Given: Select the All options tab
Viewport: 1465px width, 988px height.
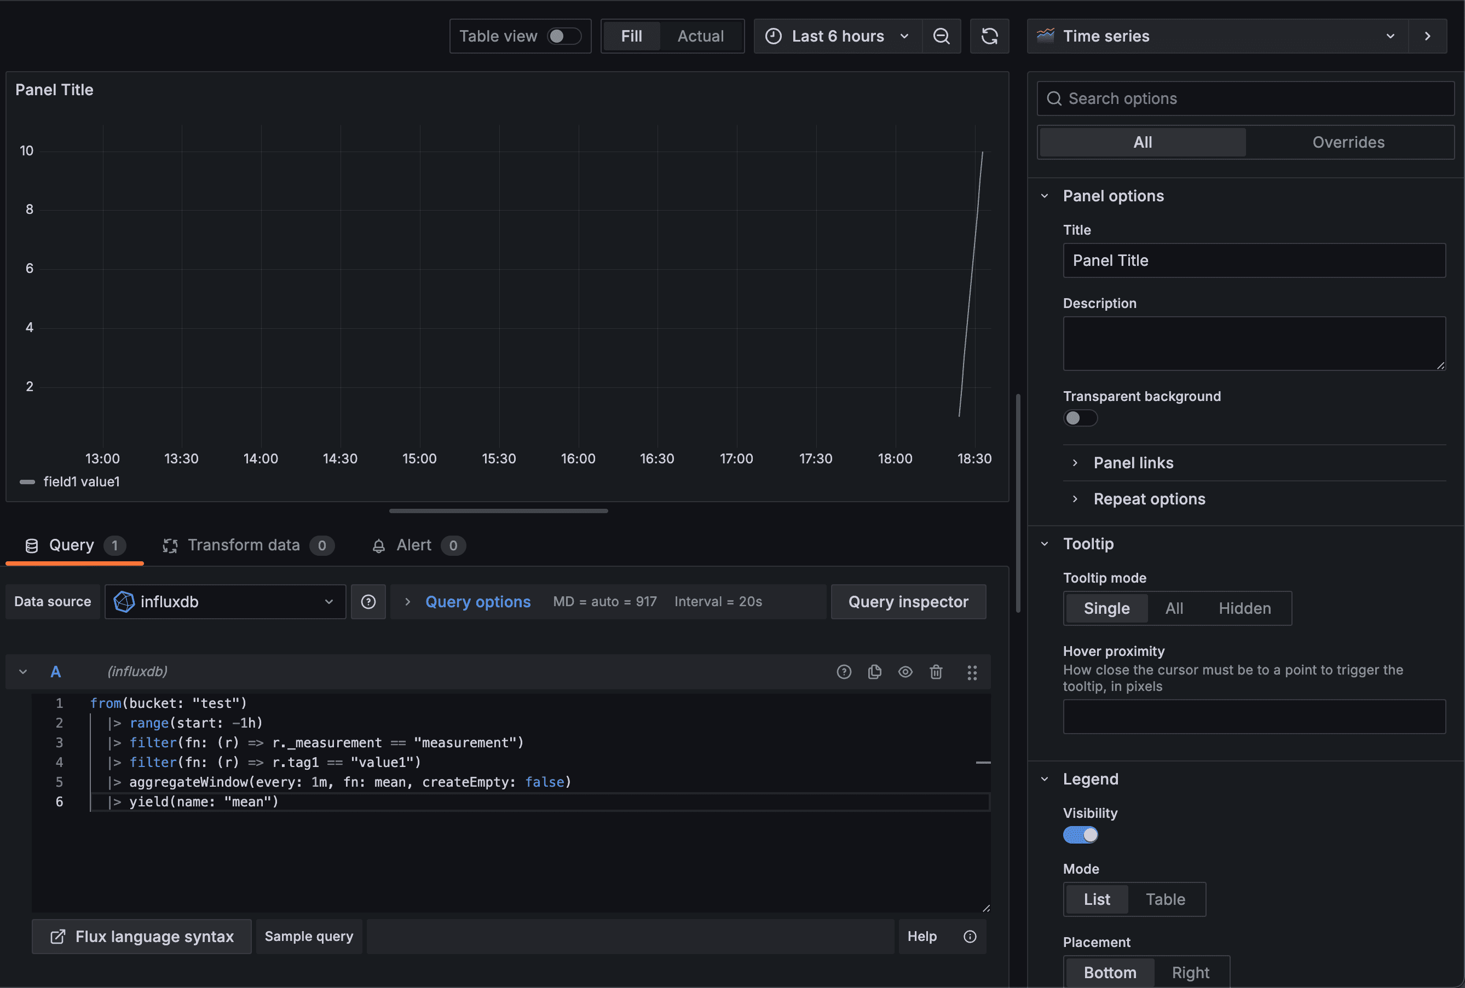Looking at the screenshot, I should (x=1142, y=142).
